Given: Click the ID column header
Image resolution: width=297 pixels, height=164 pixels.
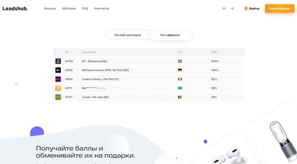Looking at the screenshot, I should coord(67,52).
